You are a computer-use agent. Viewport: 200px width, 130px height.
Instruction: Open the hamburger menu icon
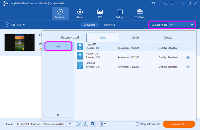173,3
